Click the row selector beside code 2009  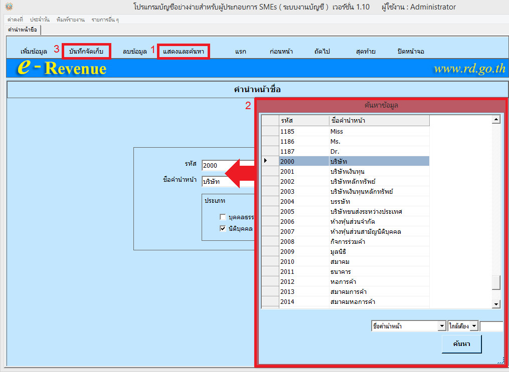click(270, 251)
